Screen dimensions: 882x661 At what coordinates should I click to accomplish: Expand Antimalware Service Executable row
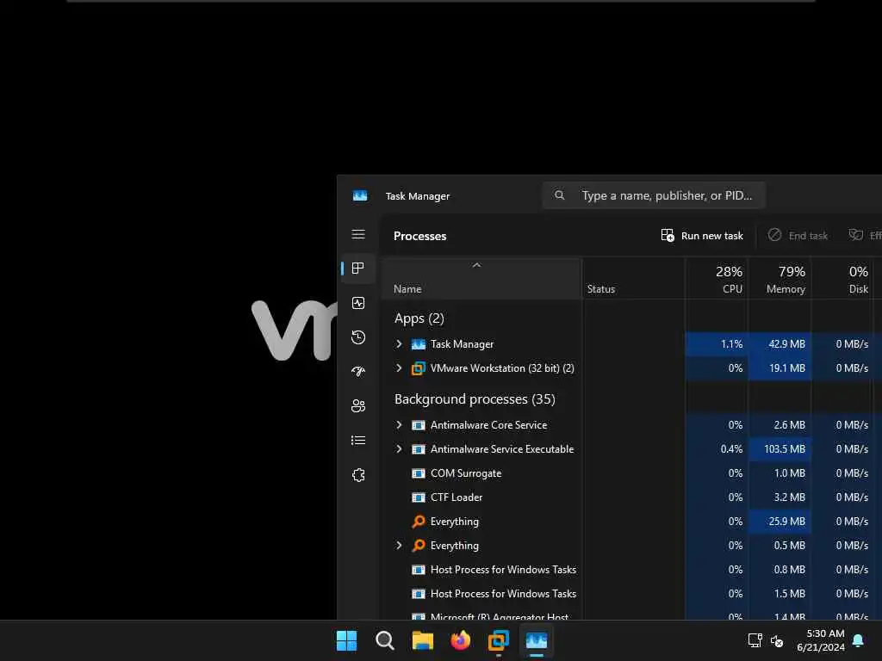399,449
